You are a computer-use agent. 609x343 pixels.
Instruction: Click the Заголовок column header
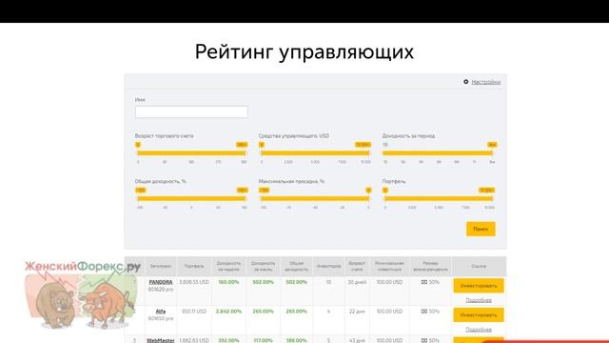click(161, 267)
